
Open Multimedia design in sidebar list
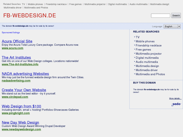tap(147, 66)
